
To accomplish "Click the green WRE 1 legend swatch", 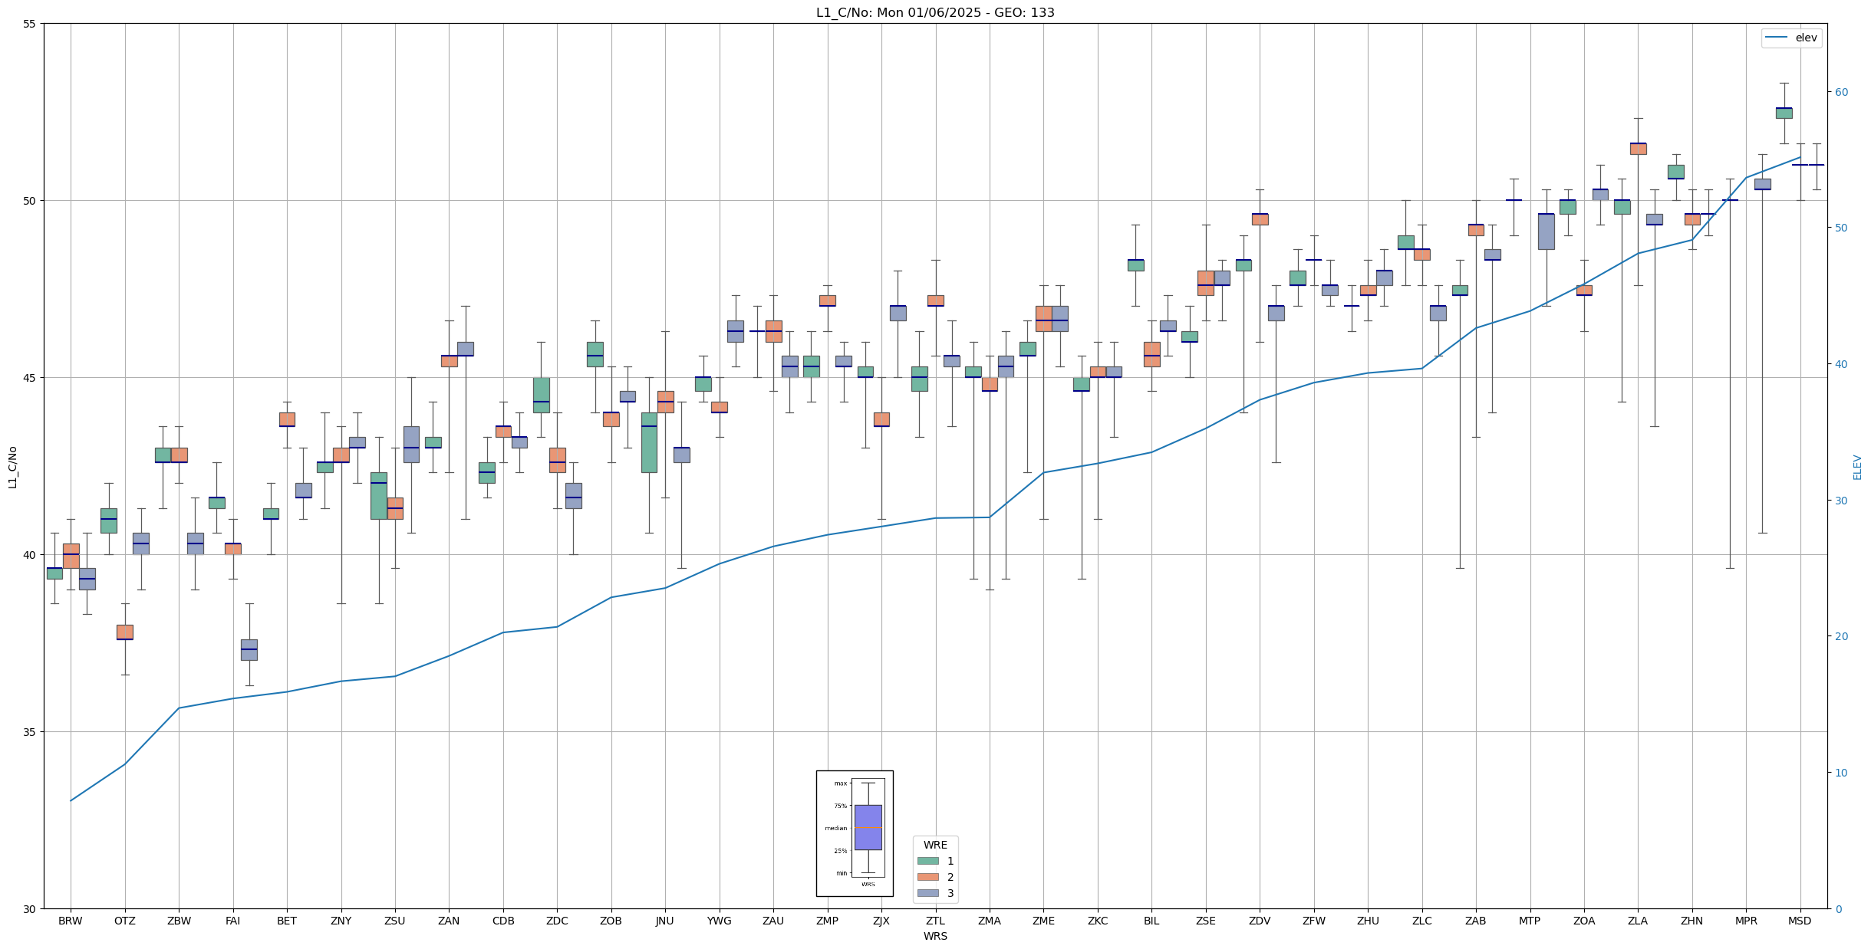I will click(x=927, y=861).
